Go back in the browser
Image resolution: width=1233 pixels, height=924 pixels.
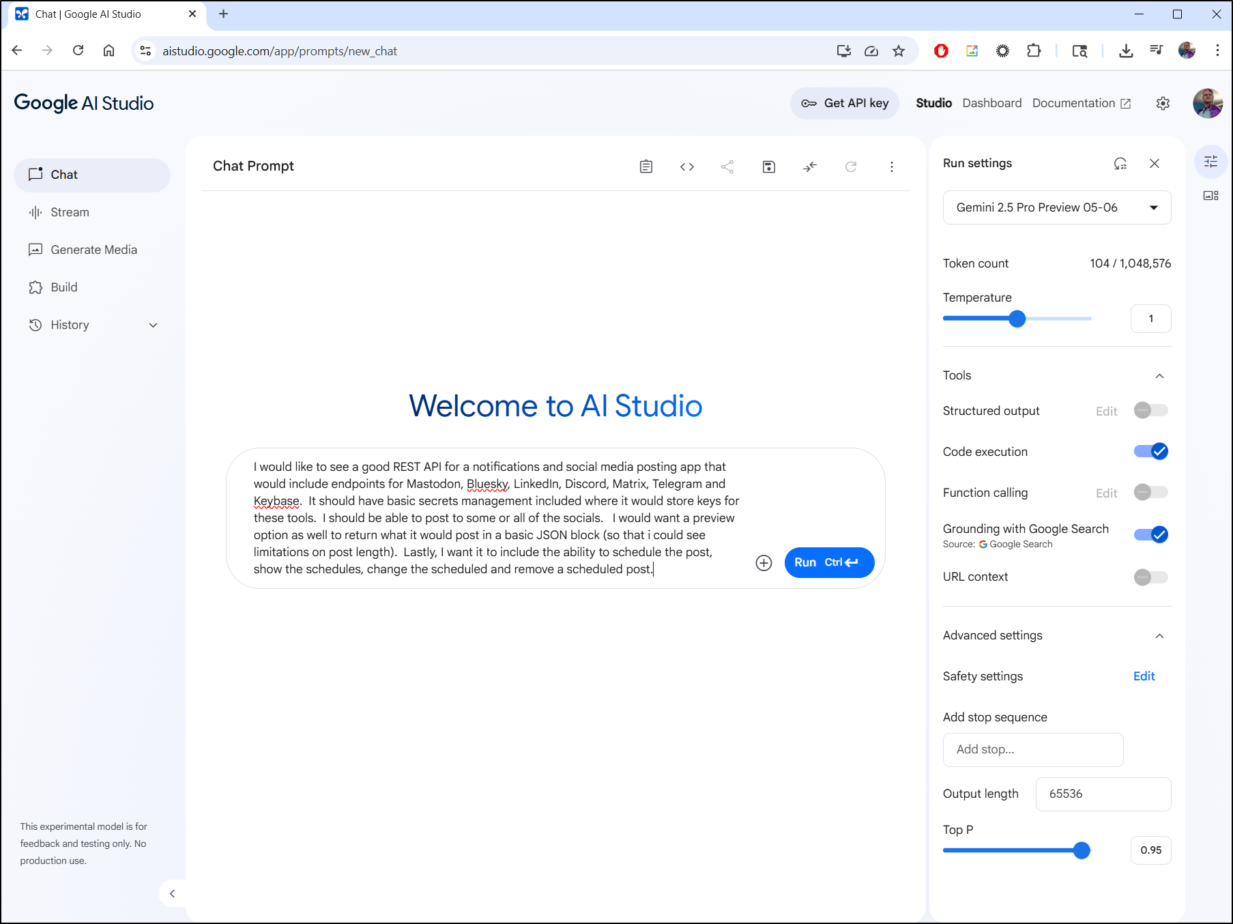[x=17, y=50]
